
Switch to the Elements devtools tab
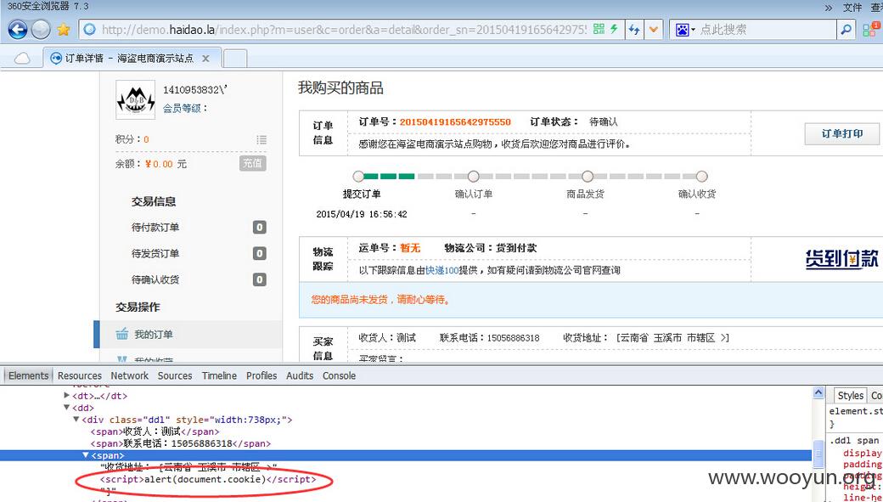pos(28,375)
